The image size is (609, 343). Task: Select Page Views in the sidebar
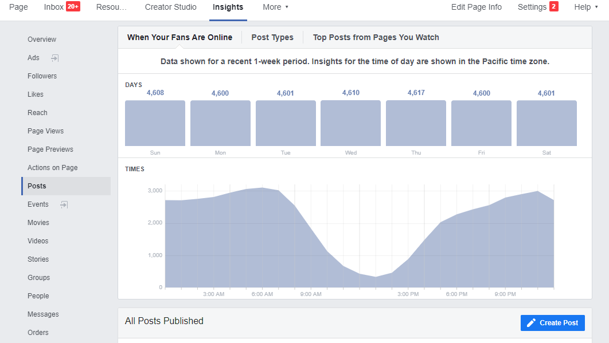click(45, 131)
